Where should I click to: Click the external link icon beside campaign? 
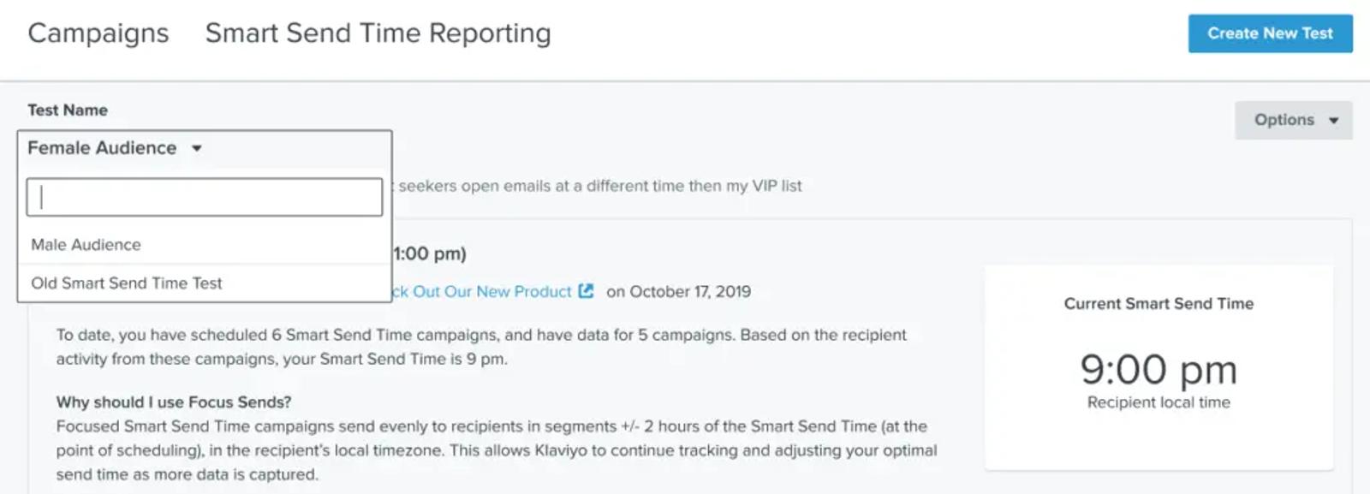tap(586, 291)
